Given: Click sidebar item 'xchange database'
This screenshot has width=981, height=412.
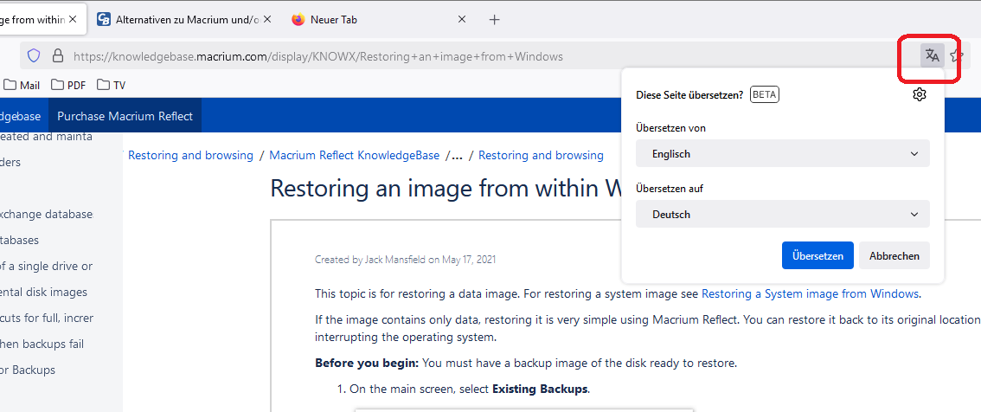Looking at the screenshot, I should pos(47,214).
